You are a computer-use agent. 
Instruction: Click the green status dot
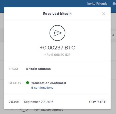tap(28, 83)
